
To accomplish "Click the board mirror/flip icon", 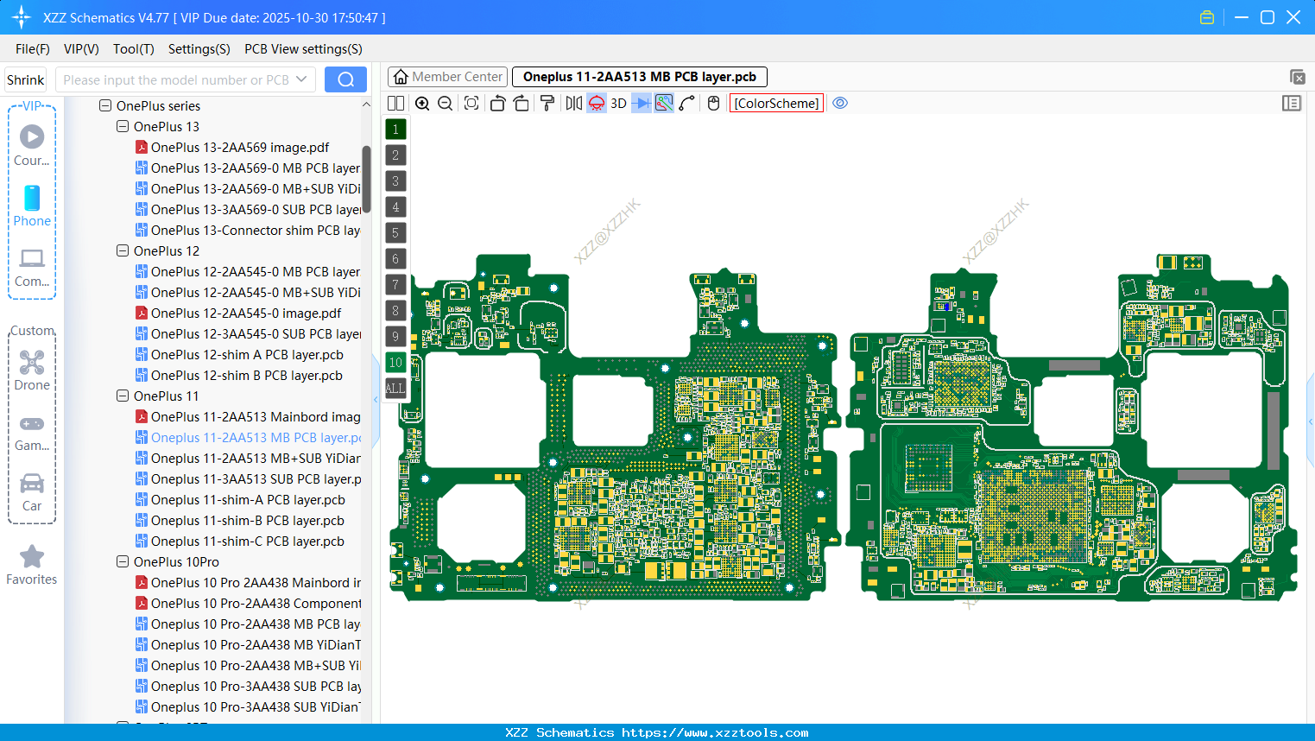I will (572, 103).
